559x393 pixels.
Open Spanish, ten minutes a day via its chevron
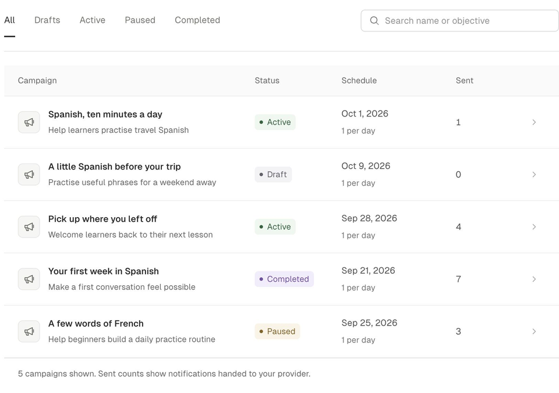tap(534, 122)
